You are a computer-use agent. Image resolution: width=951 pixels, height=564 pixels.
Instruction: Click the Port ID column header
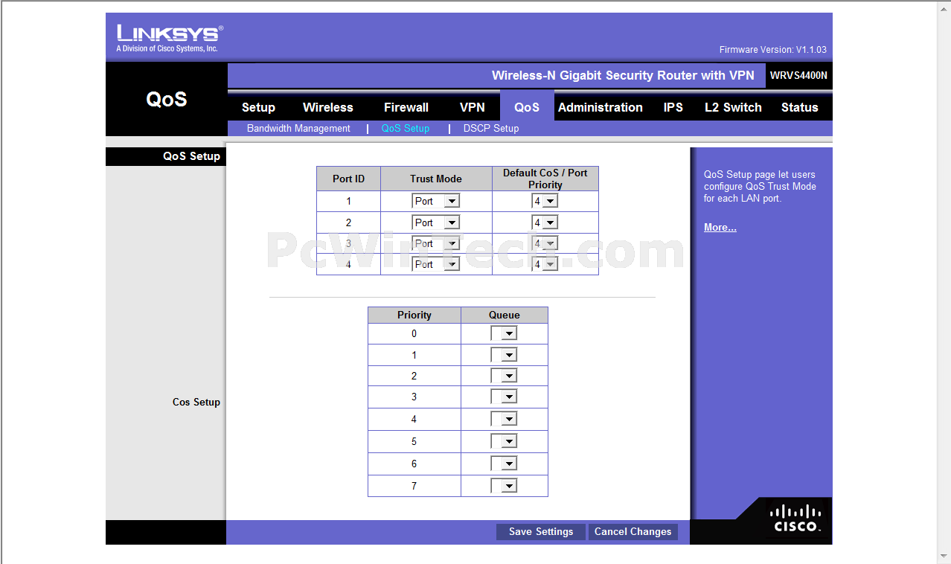click(x=348, y=179)
